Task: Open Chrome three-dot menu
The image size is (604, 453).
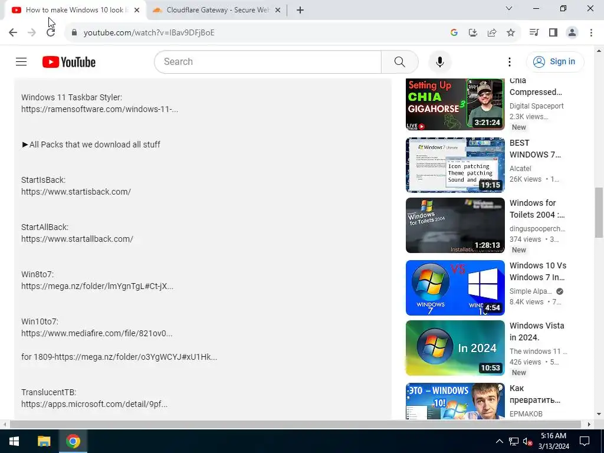Action: (x=591, y=33)
